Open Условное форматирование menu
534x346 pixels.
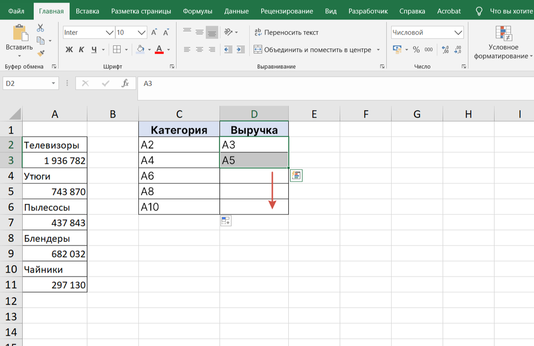coord(503,43)
